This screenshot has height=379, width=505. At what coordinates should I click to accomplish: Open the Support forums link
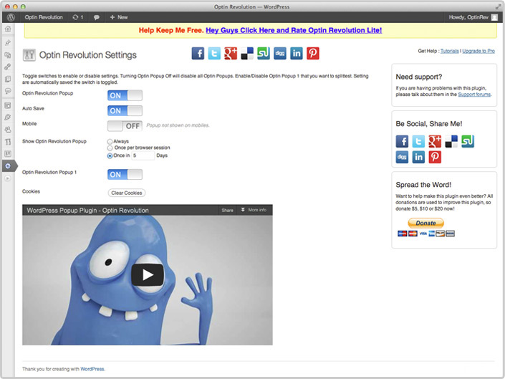[x=474, y=95]
